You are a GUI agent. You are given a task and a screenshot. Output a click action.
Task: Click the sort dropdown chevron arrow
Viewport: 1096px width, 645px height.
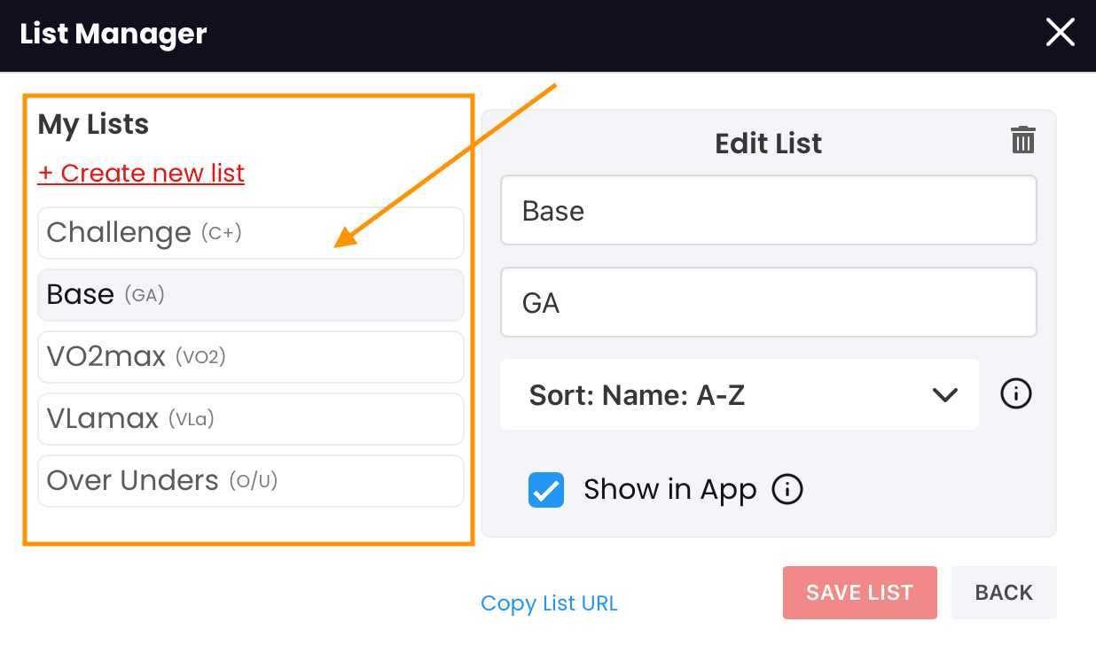(945, 395)
